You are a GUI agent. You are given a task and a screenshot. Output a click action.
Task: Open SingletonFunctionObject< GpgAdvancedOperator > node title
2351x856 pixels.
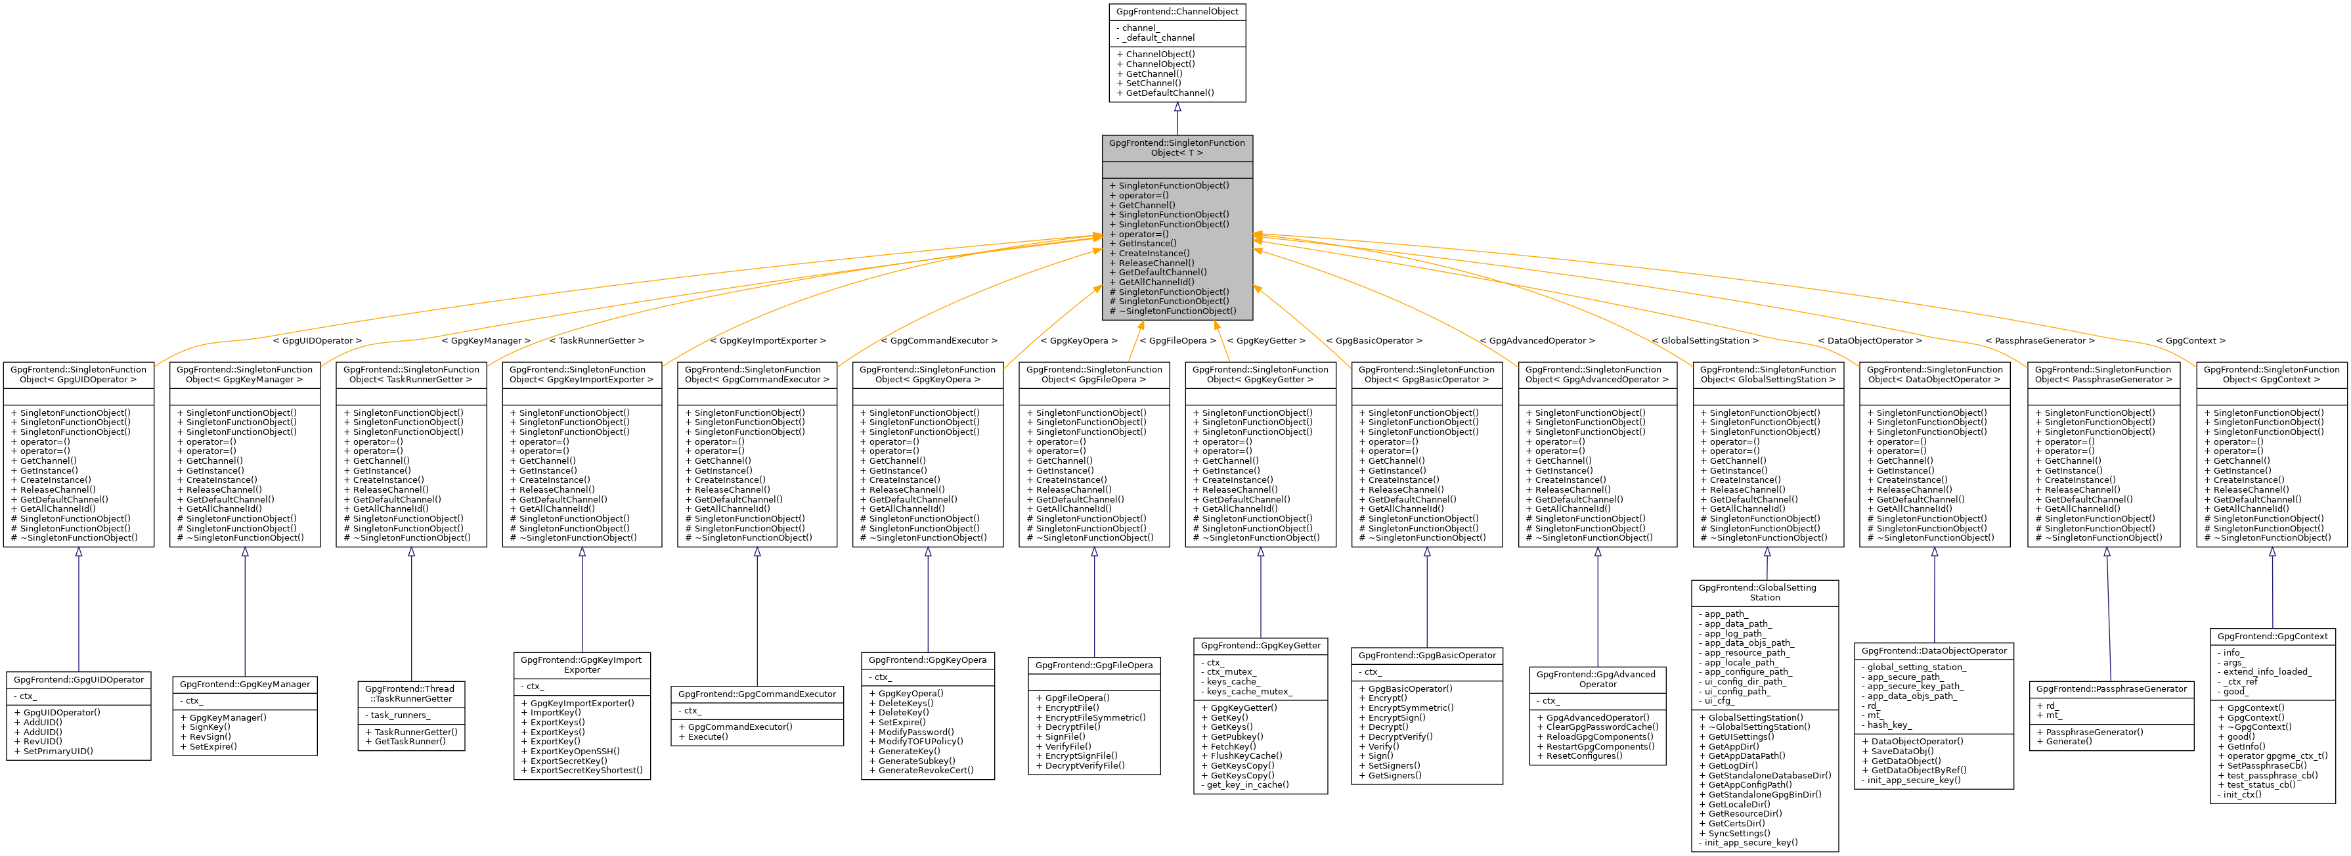pos(1597,375)
